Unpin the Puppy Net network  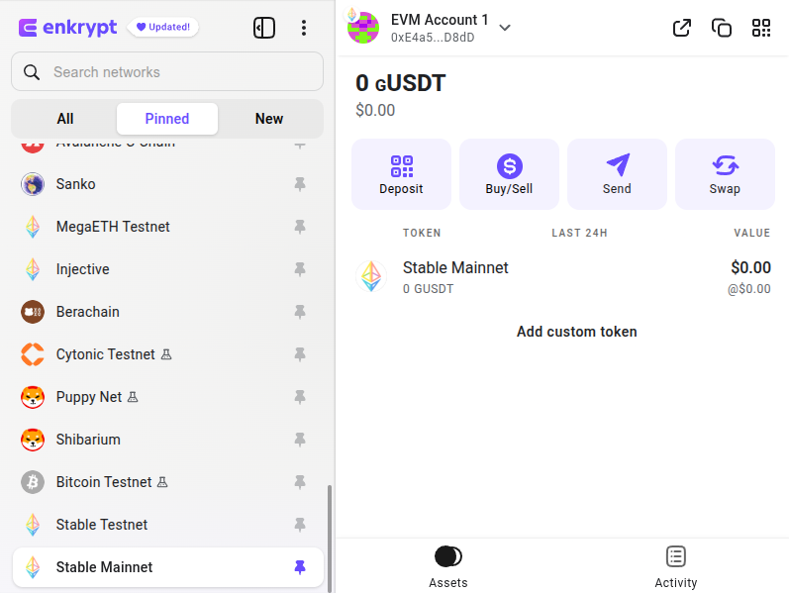point(300,397)
